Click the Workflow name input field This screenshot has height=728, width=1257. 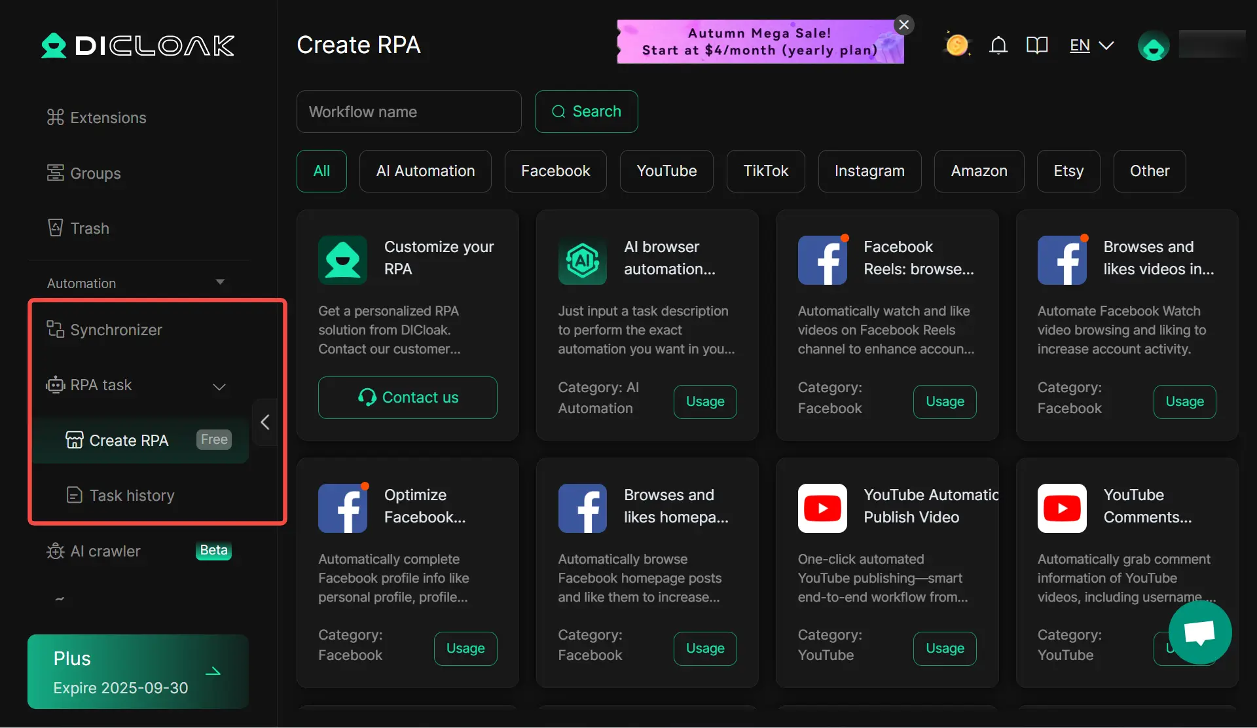409,112
